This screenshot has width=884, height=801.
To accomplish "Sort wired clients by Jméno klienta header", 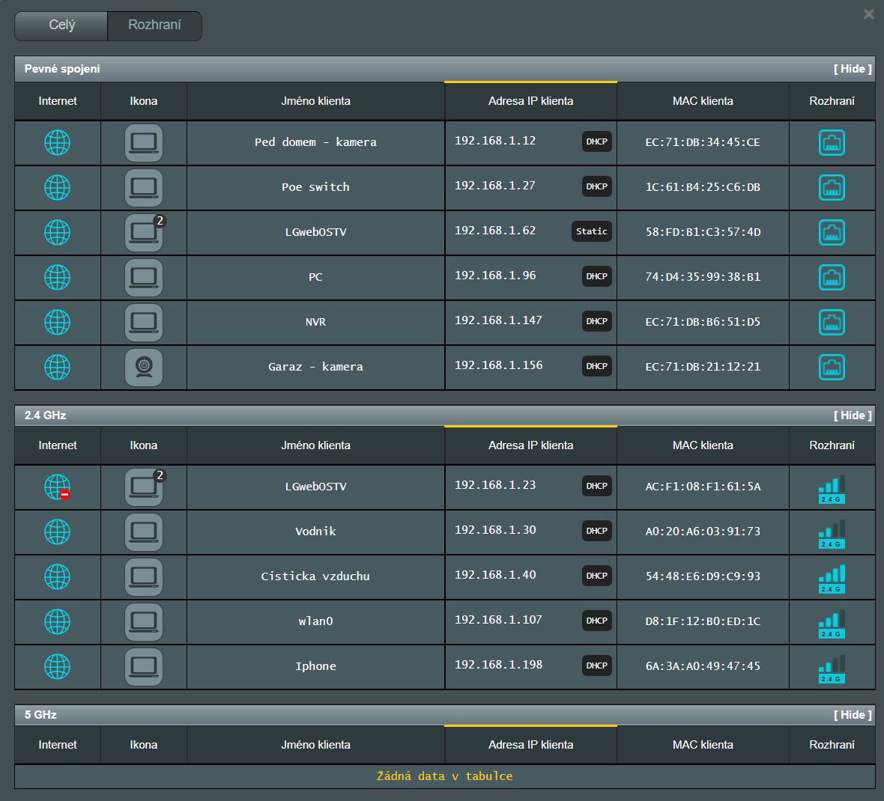I will (x=315, y=101).
